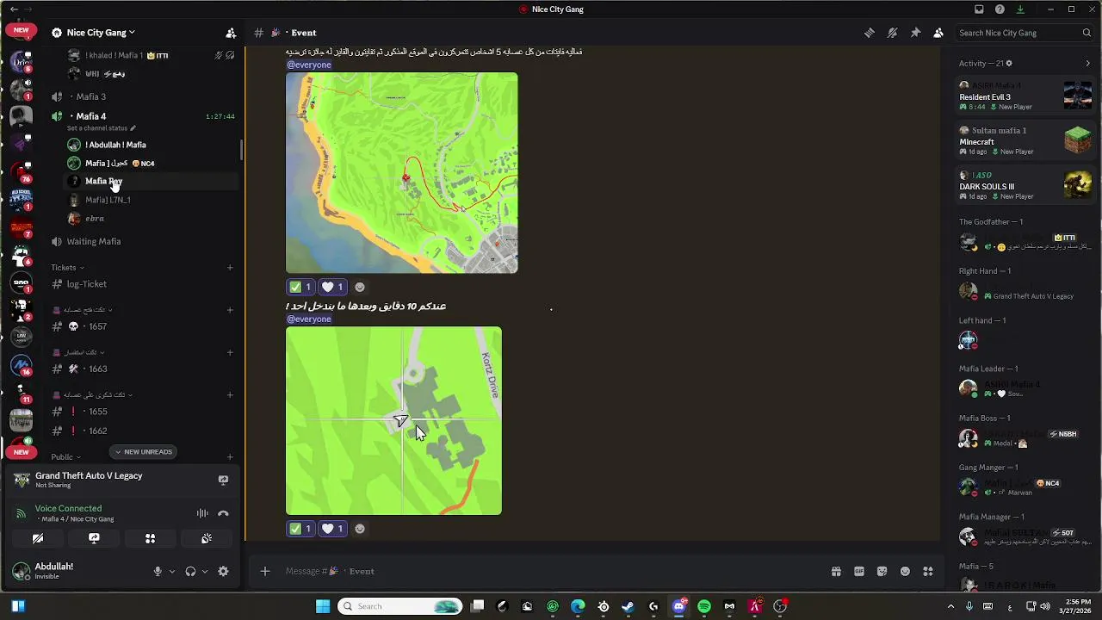Add a channel to Public category

[x=230, y=457]
